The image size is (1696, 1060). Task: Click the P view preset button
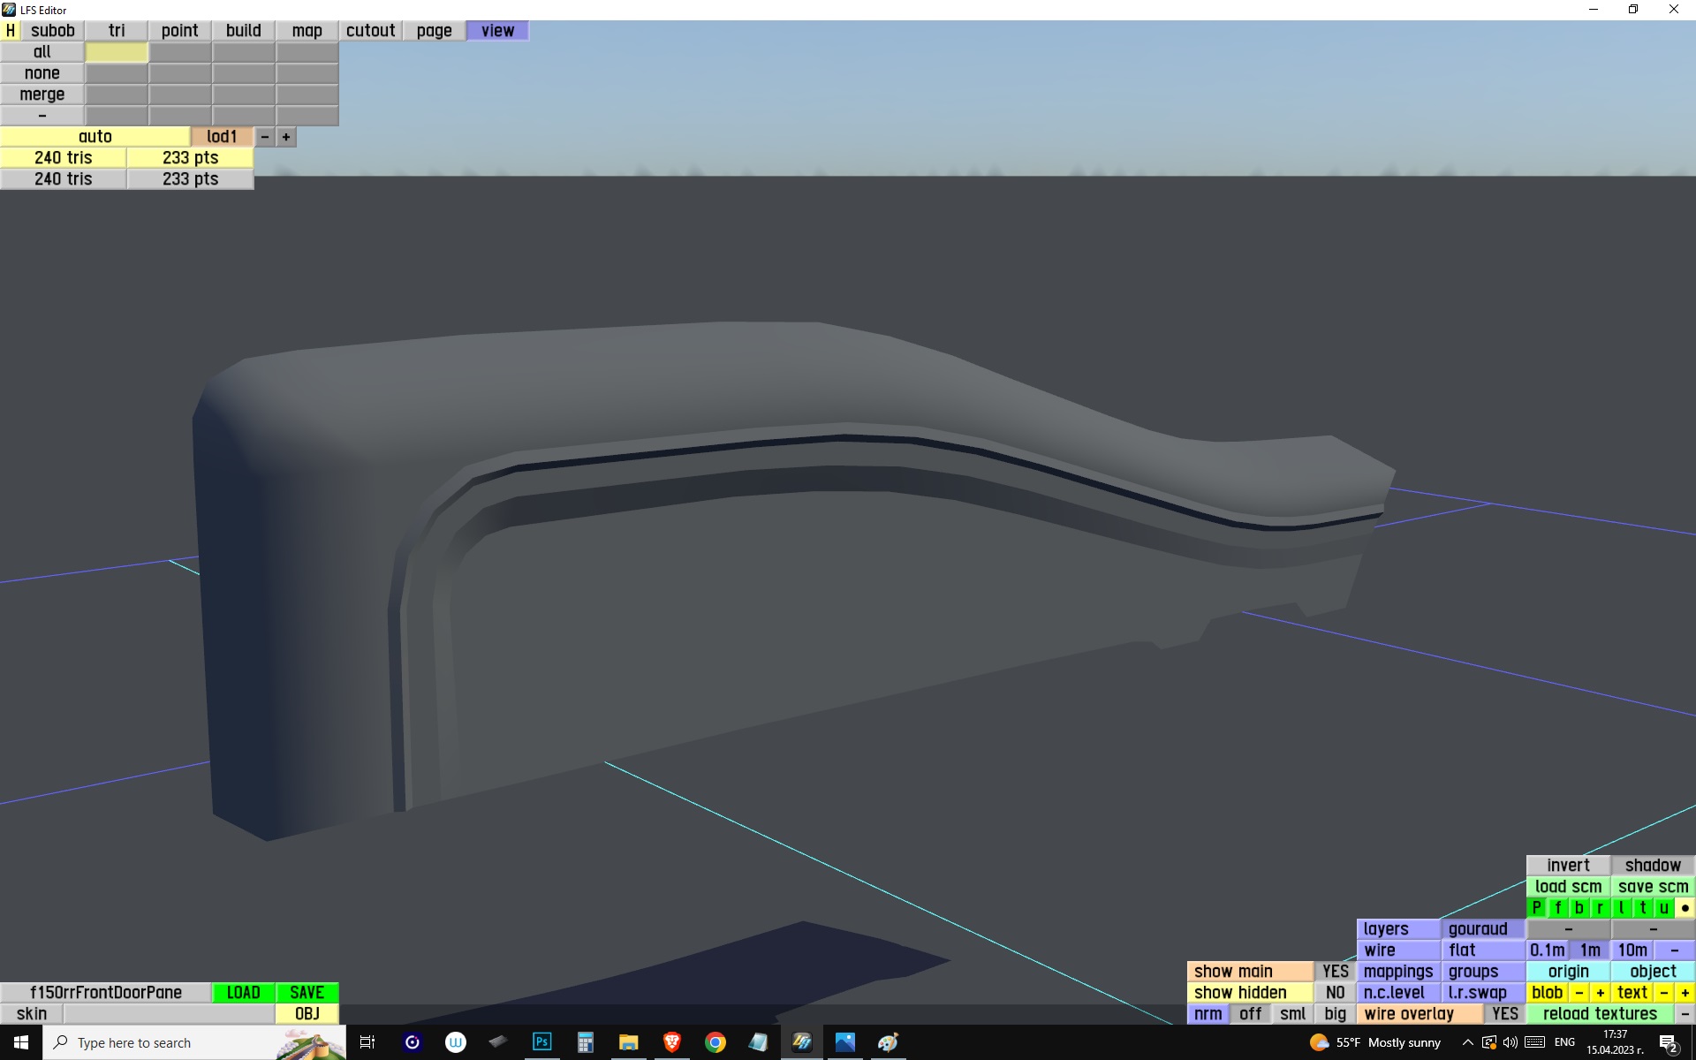[1536, 908]
